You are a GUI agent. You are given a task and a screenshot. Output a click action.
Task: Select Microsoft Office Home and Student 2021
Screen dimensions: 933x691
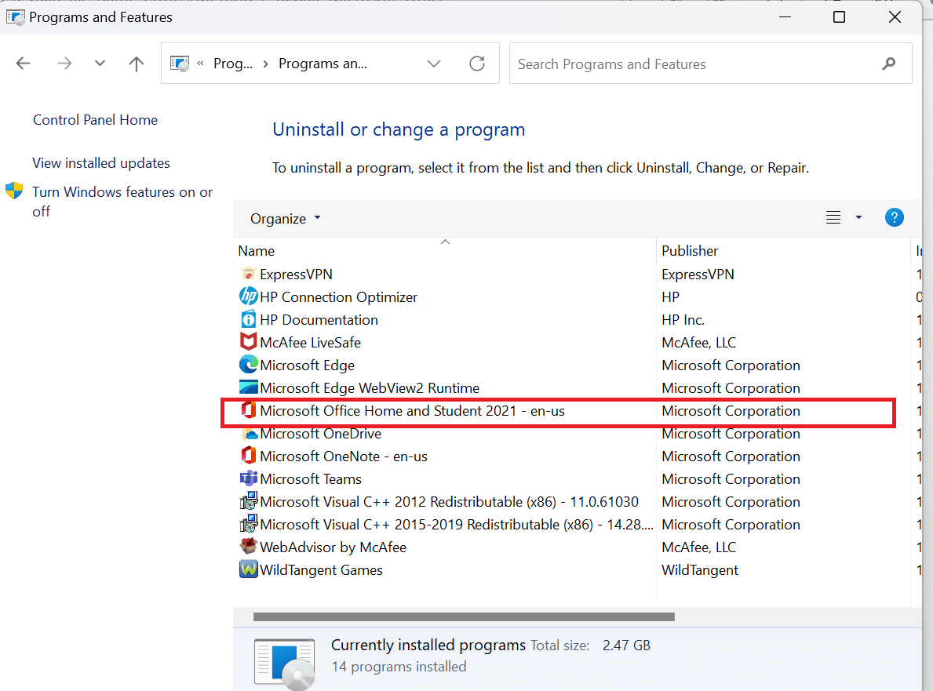(412, 411)
